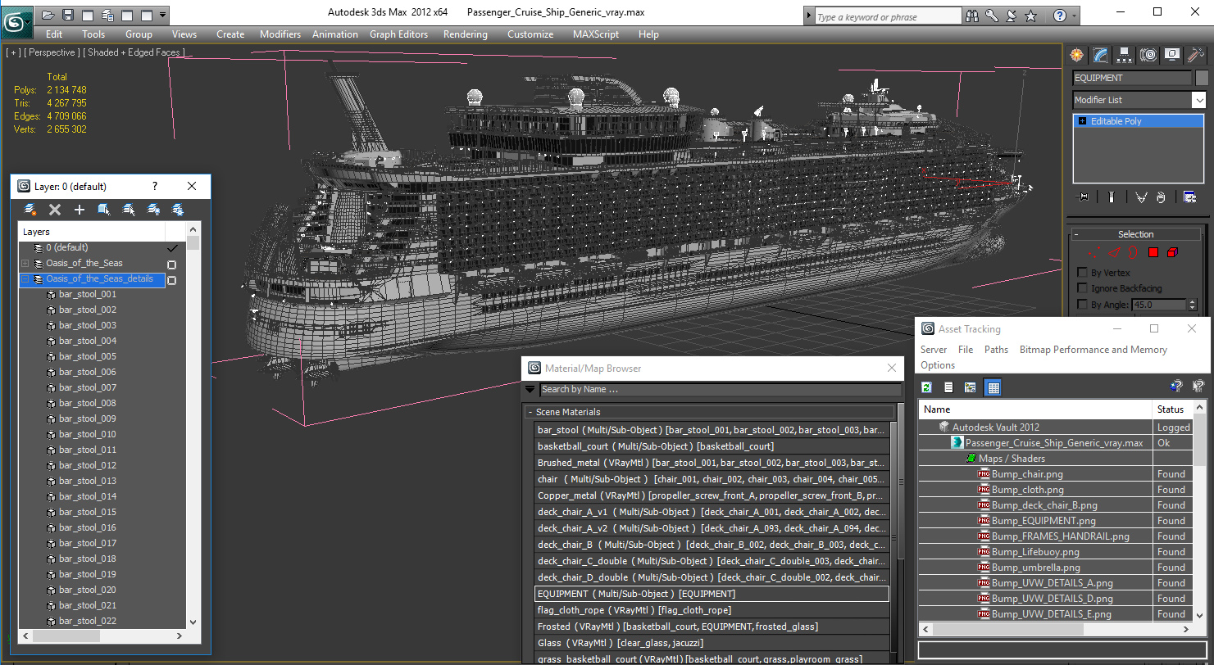The height and width of the screenshot is (665, 1214).
Task: Select Element sub-object level icon
Action: click(1172, 253)
